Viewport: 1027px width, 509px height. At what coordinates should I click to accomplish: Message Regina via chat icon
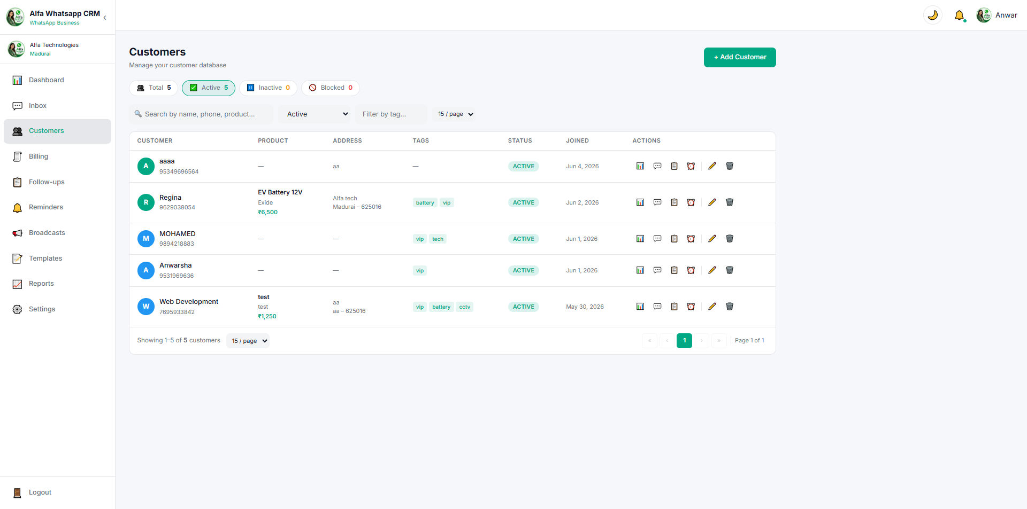657,202
